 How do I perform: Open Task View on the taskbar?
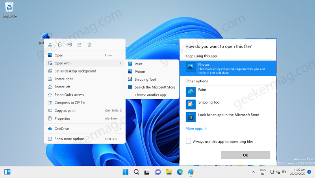pyautogui.click(x=147, y=172)
